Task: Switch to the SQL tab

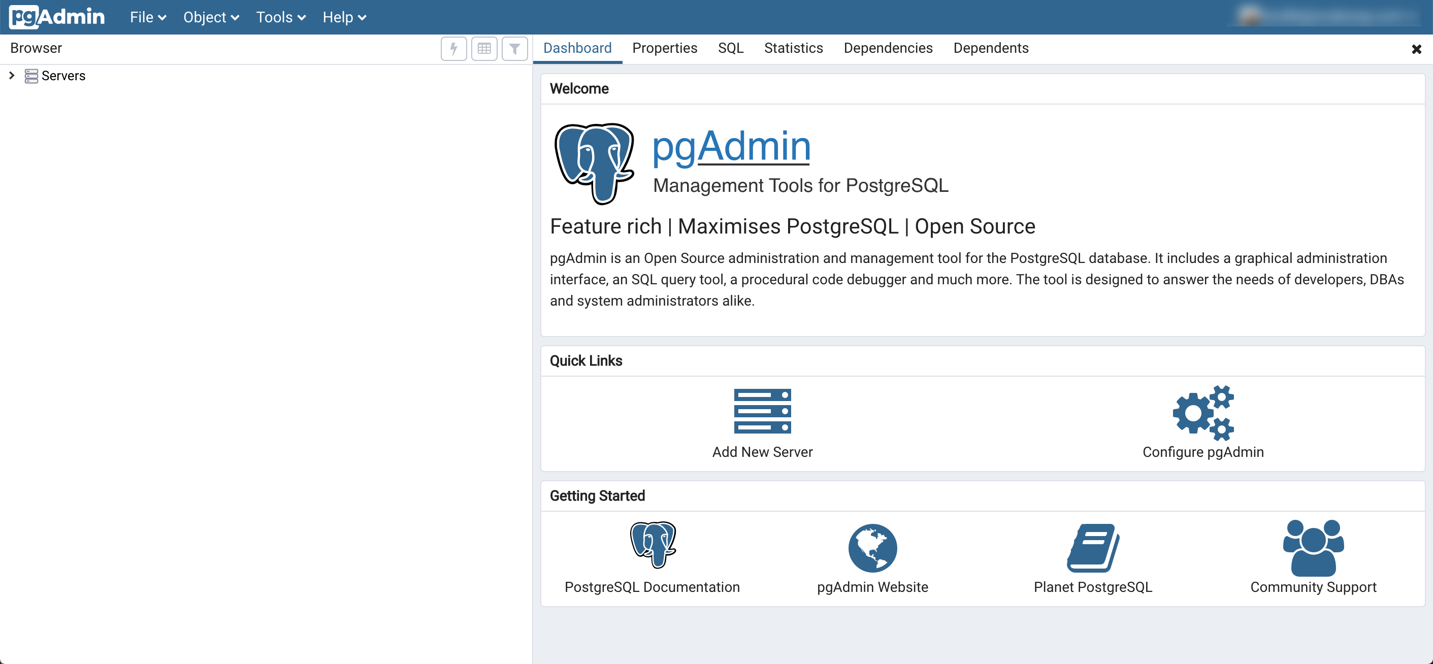Action: pos(730,48)
